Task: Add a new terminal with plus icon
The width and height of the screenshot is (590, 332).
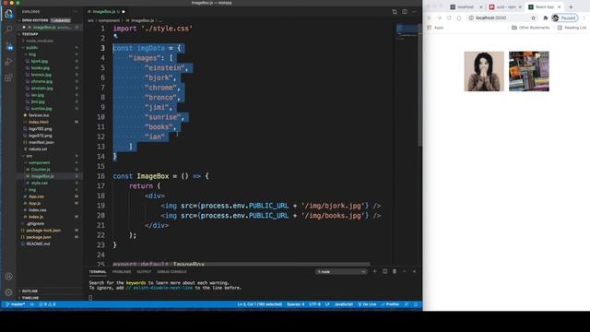Action: point(374,271)
